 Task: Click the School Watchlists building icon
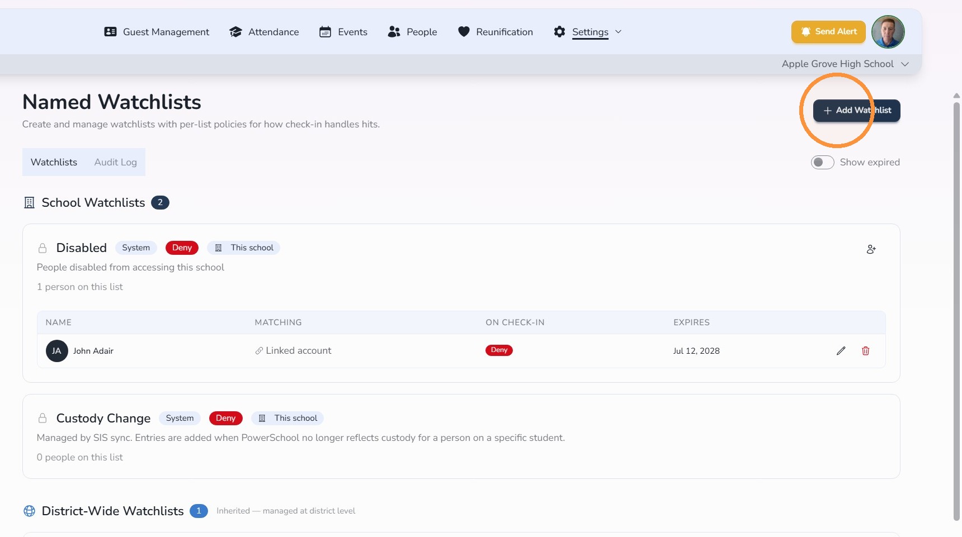(29, 203)
